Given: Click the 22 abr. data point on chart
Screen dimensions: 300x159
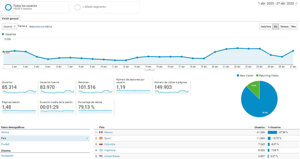Looking at the screenshot, I should 238,48.
